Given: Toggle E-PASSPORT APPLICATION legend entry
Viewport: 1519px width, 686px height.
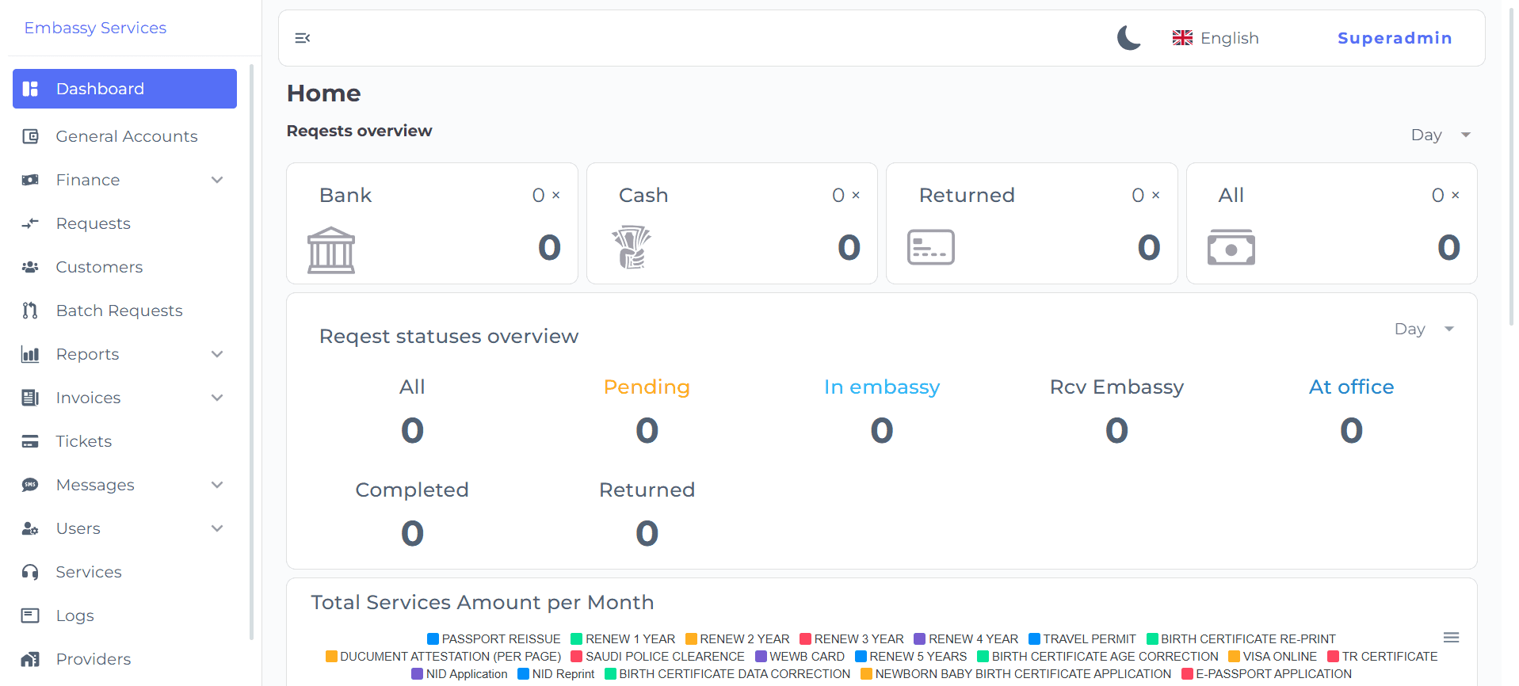Looking at the screenshot, I should point(1267,674).
